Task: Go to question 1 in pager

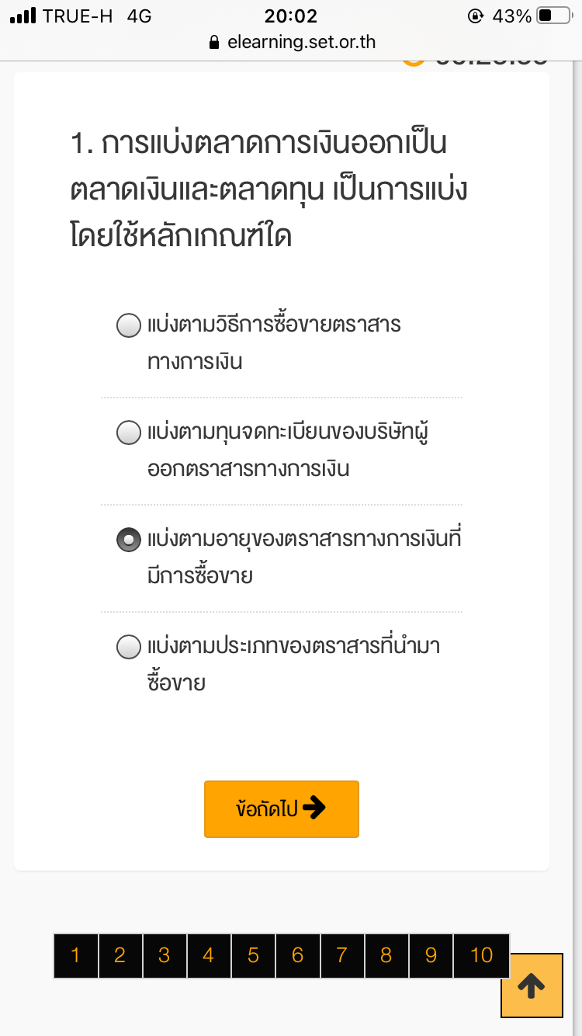Action: pos(75,955)
